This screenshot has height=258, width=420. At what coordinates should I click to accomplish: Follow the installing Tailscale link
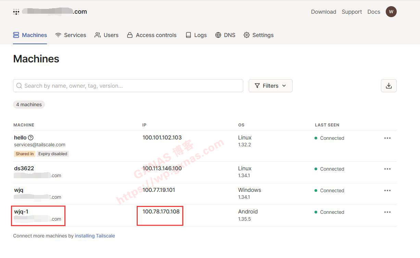pyautogui.click(x=95, y=236)
